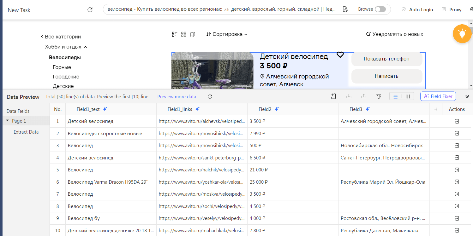Select the Детские bicycle subcategory

tap(63, 86)
